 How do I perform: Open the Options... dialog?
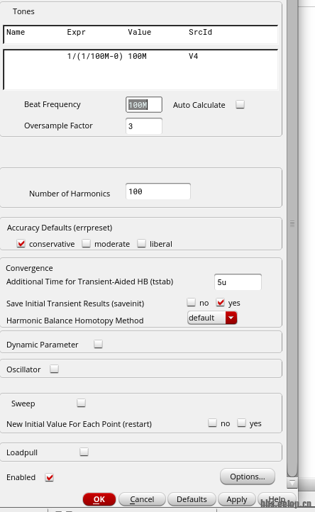(248, 477)
